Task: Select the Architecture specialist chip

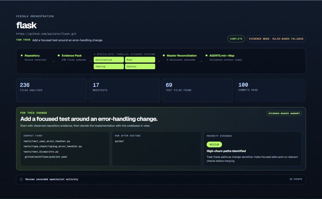Action: pos(109,60)
